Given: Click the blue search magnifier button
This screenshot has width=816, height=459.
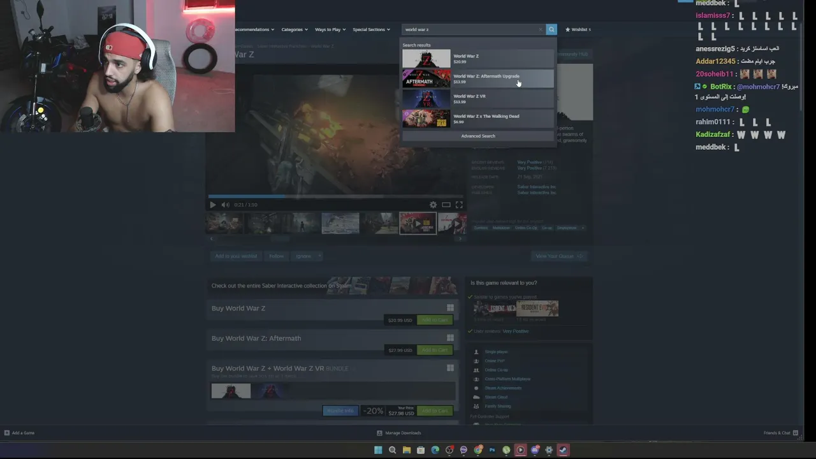Looking at the screenshot, I should [551, 29].
